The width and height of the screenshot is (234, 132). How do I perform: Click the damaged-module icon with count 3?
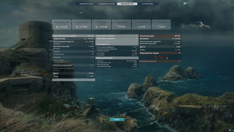(x=166, y=57)
